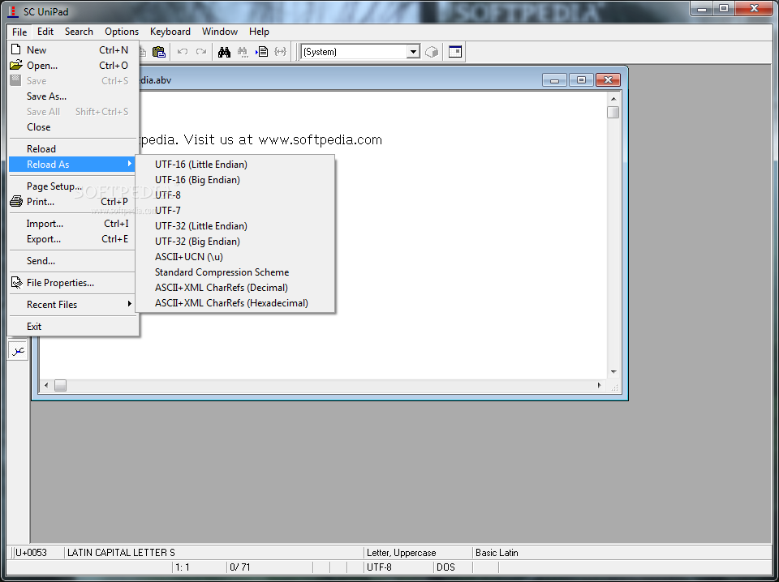Click www.softpedia.com text in document
This screenshot has width=779, height=582.
(x=320, y=140)
